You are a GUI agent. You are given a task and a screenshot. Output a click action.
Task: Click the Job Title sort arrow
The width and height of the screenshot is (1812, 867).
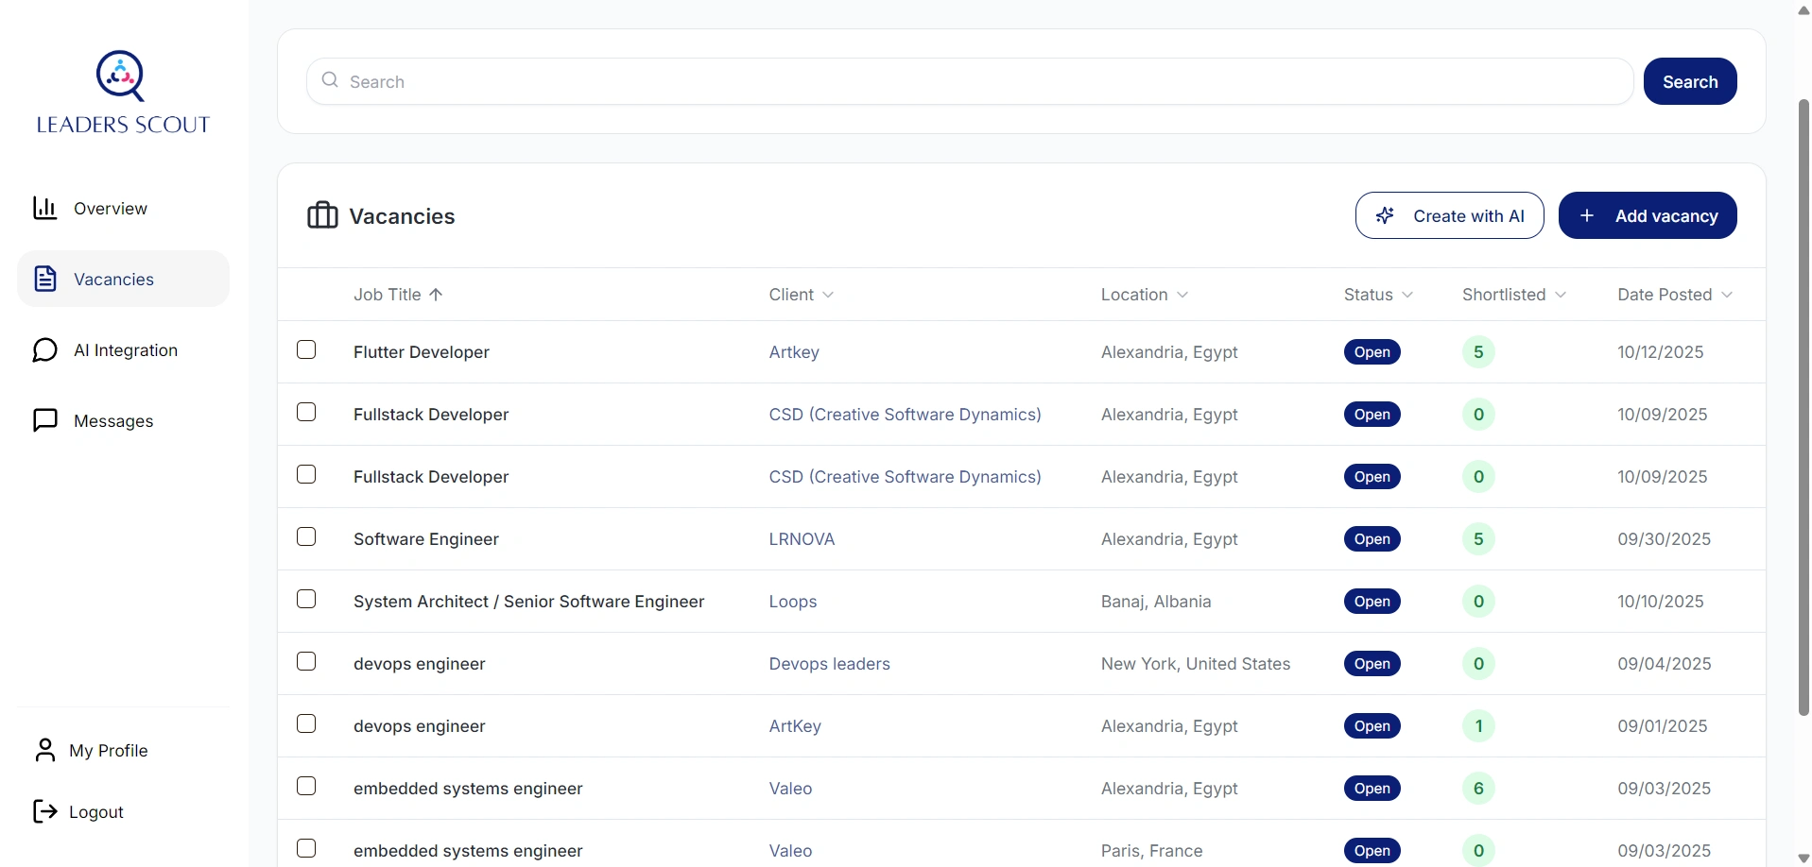[x=436, y=295]
